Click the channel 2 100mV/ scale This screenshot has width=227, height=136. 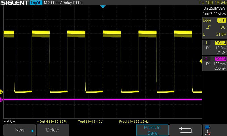(x=220, y=64)
